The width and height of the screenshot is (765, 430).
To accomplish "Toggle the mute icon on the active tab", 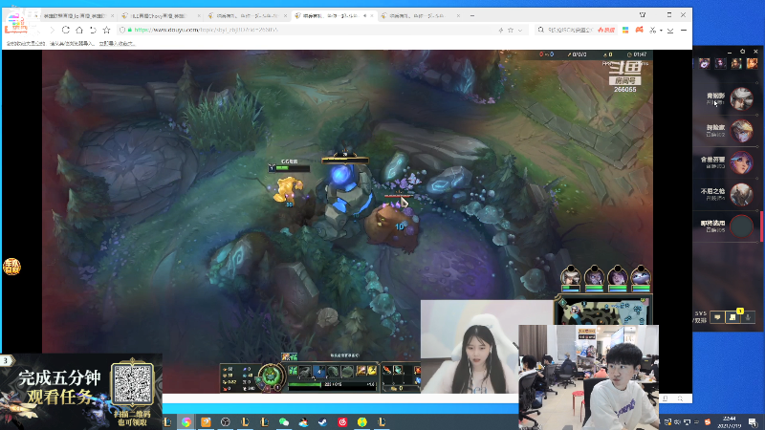I will pyautogui.click(x=364, y=15).
